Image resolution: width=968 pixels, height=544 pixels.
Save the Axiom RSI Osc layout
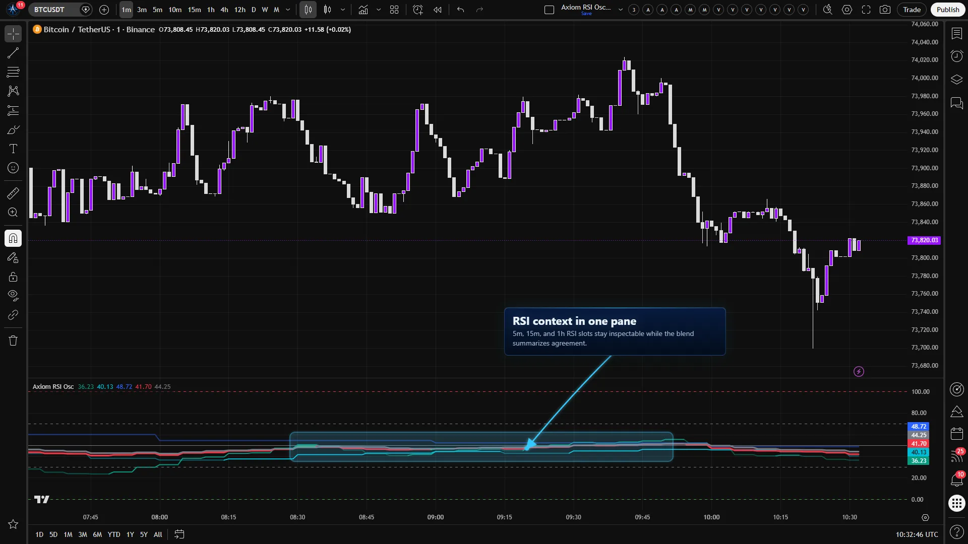[586, 14]
